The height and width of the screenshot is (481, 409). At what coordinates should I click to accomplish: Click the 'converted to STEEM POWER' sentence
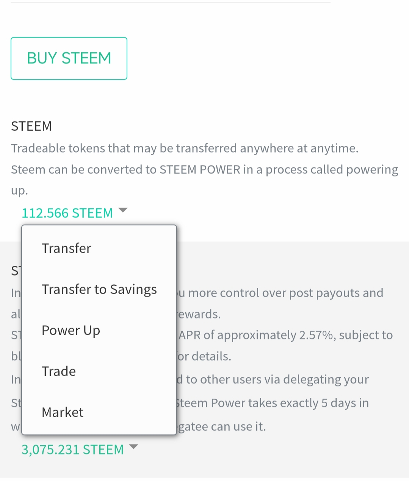(204, 169)
